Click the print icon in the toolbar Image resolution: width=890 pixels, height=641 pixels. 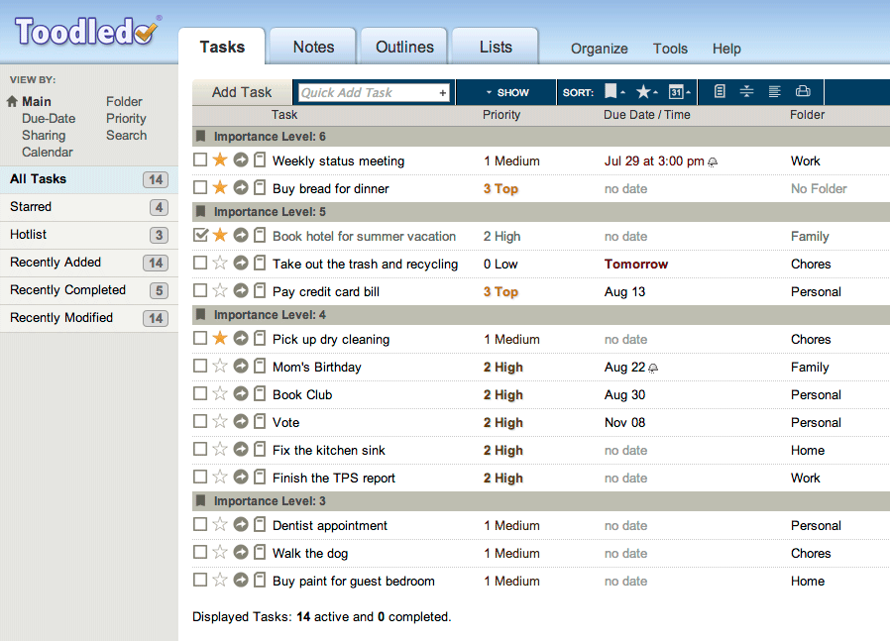tap(803, 92)
